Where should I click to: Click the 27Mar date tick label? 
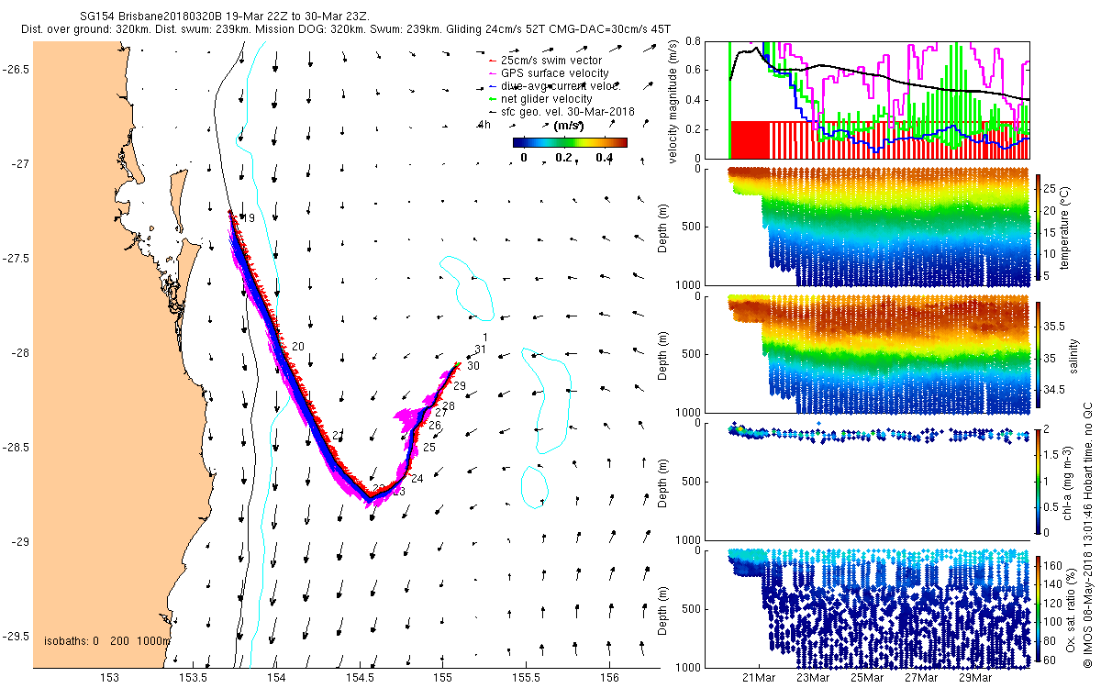coord(921,679)
